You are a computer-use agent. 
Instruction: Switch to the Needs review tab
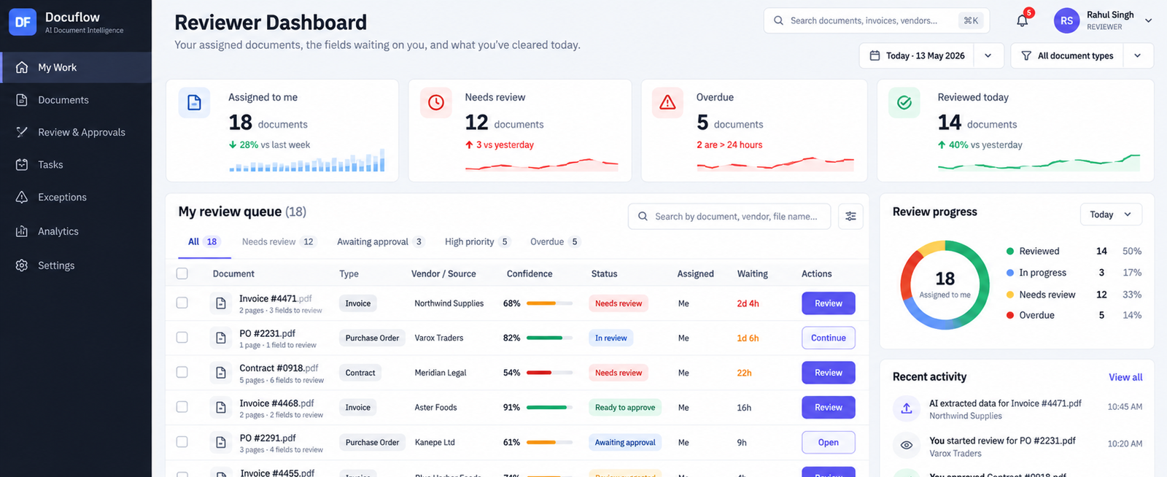pyautogui.click(x=279, y=241)
